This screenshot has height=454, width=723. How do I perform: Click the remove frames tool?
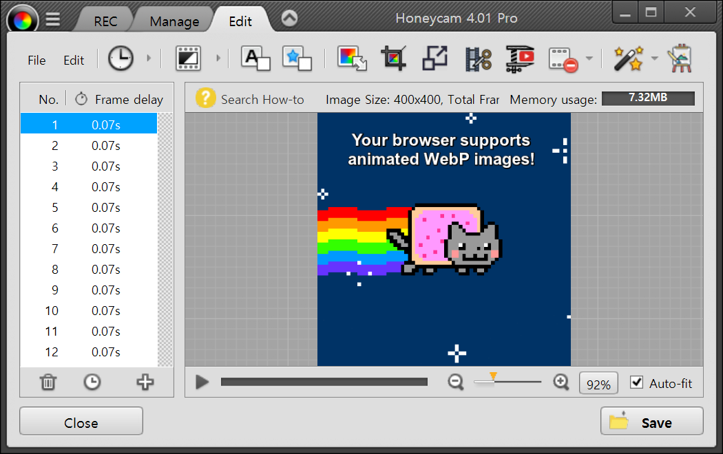563,60
